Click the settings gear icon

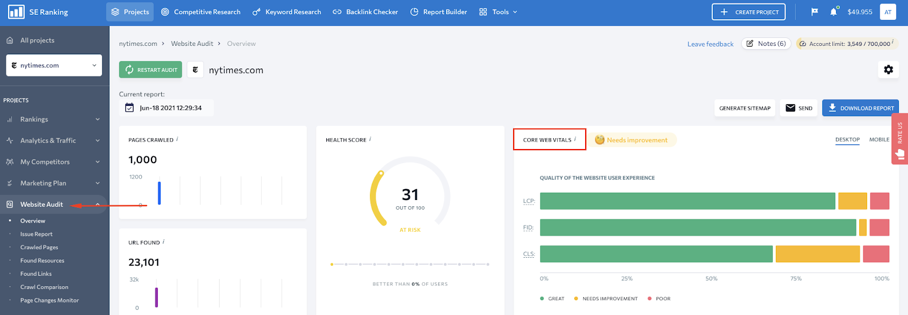tap(888, 70)
